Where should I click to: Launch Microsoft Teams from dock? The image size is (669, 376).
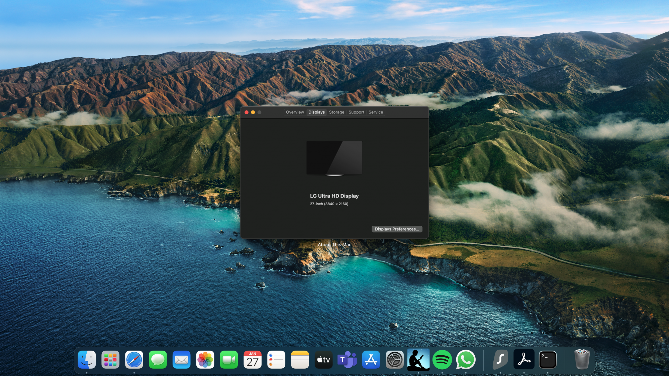(x=347, y=360)
